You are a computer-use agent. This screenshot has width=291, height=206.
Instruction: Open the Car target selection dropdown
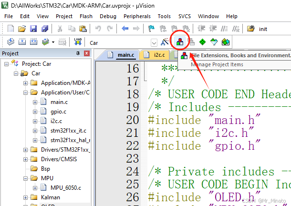[154, 43]
